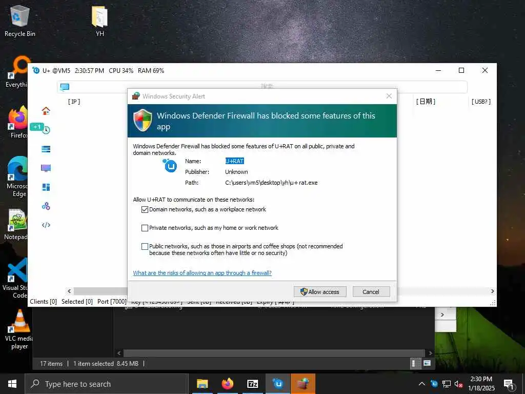
Task: Open the Notepad++ desktop shortcut
Action: coord(16,225)
